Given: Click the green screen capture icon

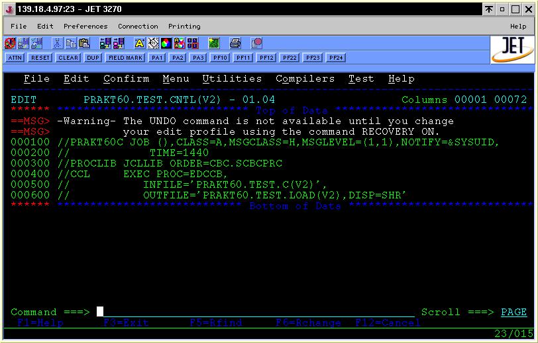Looking at the screenshot, I should click(x=214, y=44).
